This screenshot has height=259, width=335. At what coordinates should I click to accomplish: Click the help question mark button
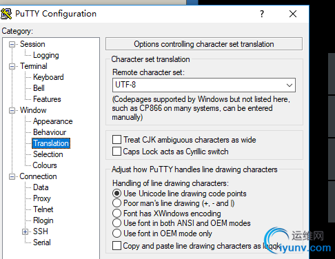262,14
